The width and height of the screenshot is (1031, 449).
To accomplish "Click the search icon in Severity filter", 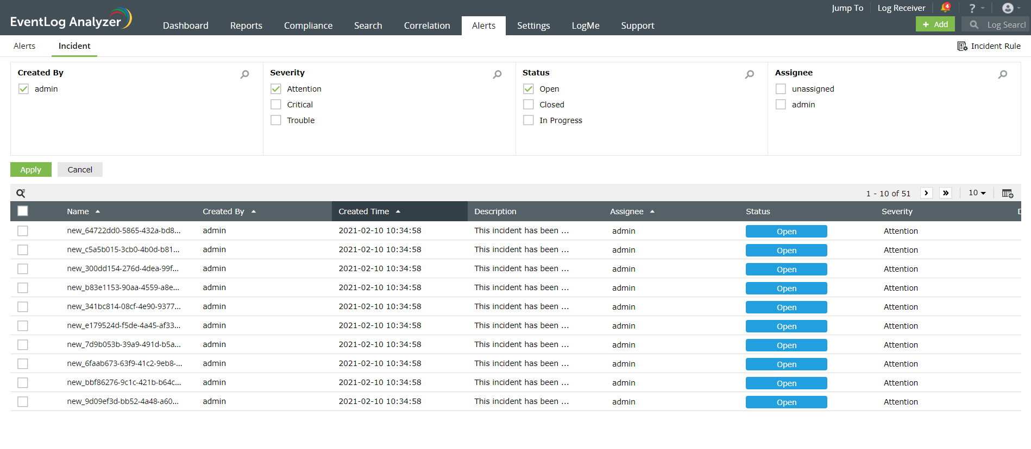I will [x=497, y=74].
